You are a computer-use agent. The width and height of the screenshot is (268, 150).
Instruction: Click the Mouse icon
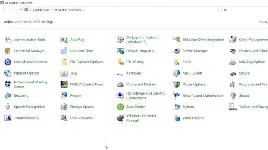[x=233, y=74]
